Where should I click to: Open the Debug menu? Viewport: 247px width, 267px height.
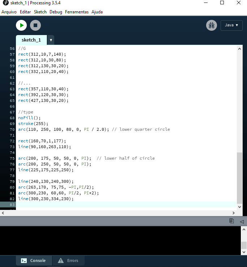point(56,12)
